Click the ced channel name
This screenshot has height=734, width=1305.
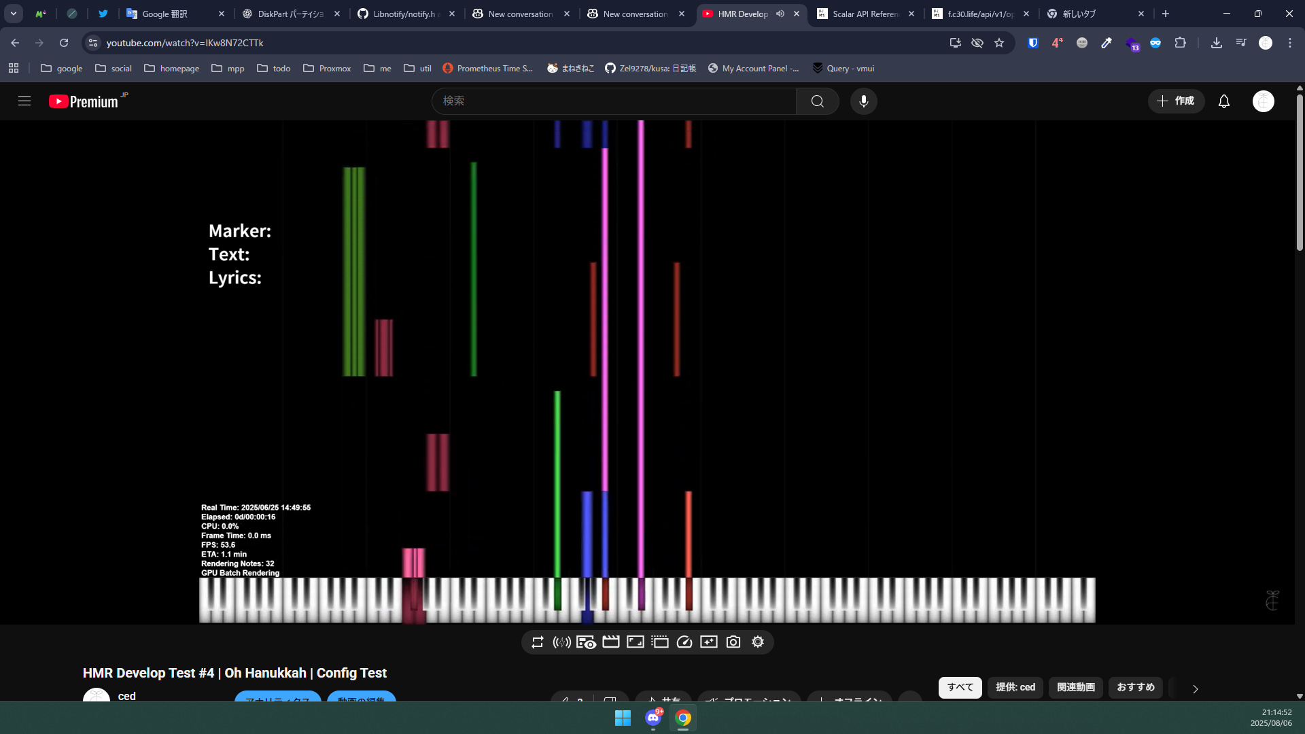tap(126, 696)
